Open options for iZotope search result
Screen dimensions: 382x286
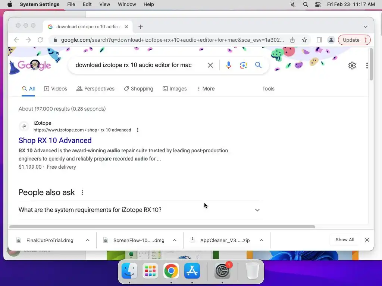click(138, 130)
